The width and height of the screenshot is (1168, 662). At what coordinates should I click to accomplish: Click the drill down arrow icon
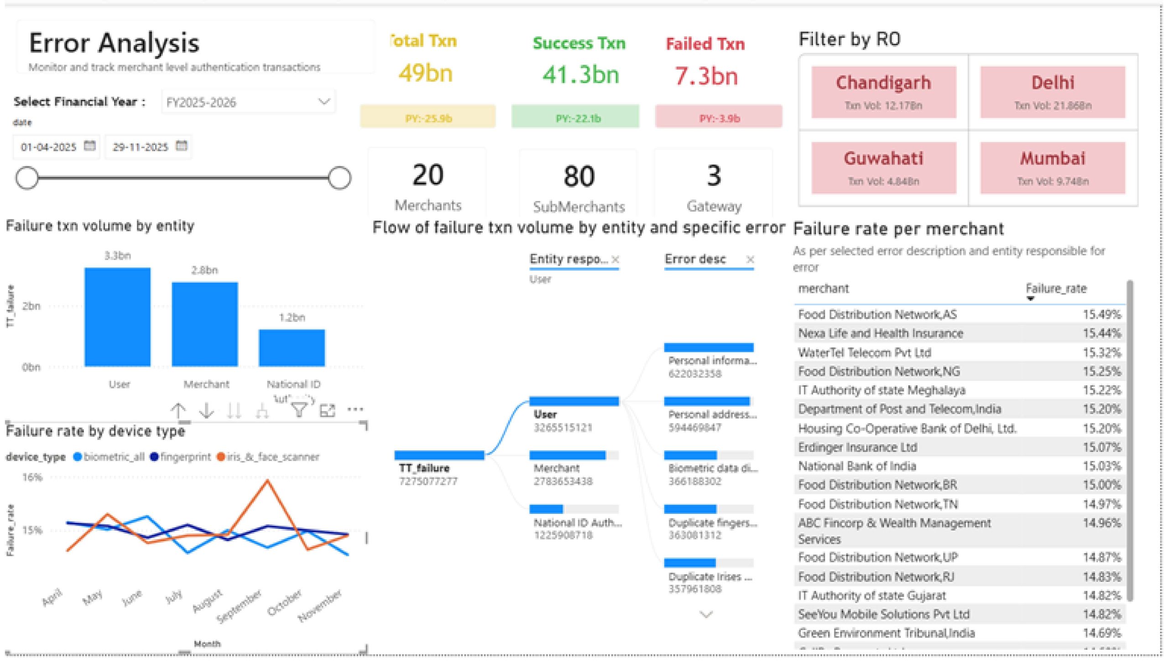(207, 411)
